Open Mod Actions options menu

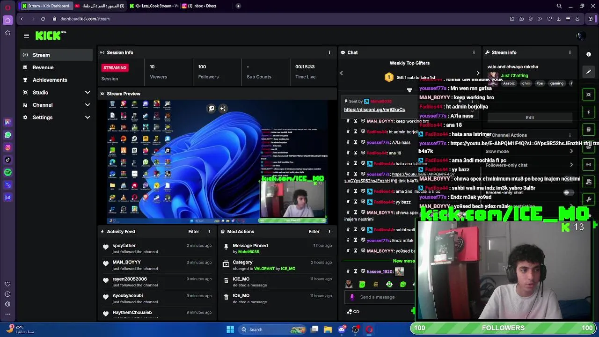click(329, 231)
